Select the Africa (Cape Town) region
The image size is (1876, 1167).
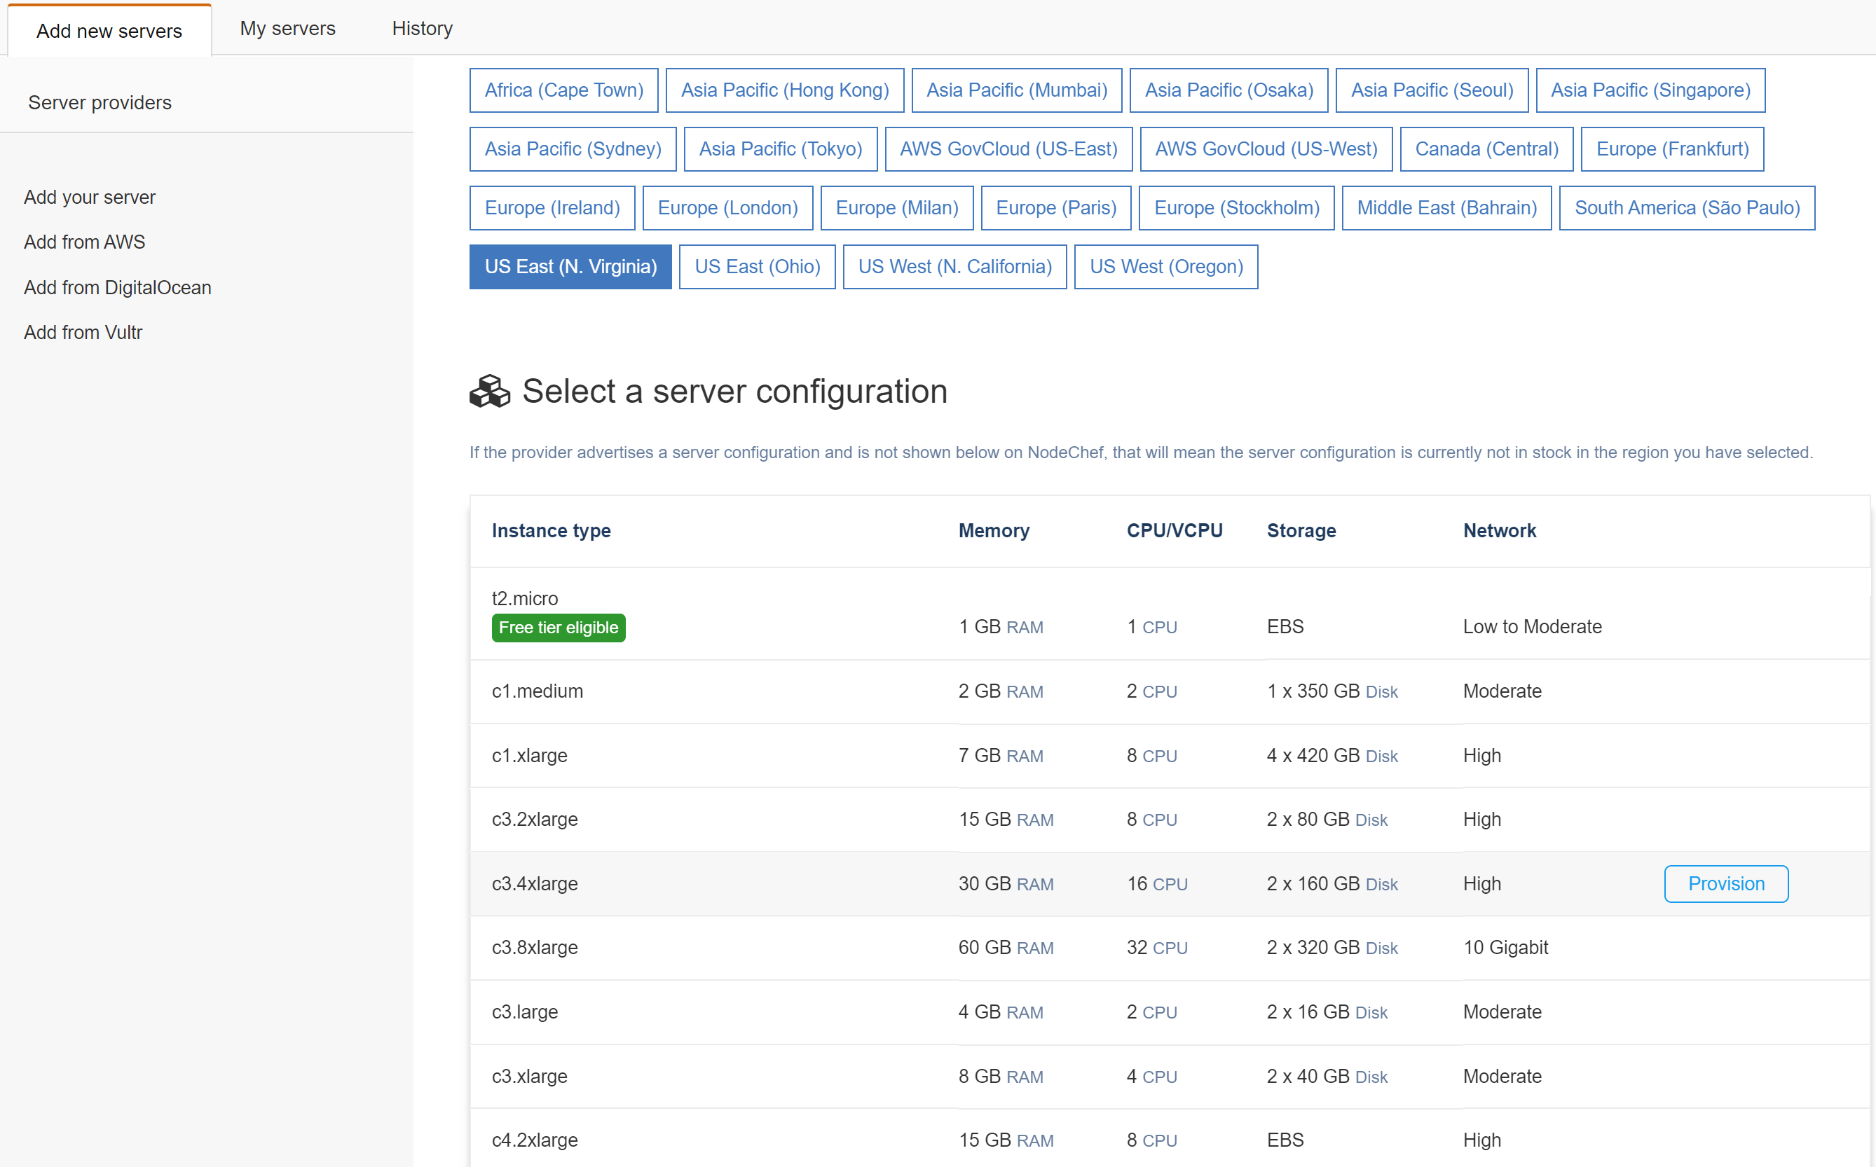[x=563, y=90]
